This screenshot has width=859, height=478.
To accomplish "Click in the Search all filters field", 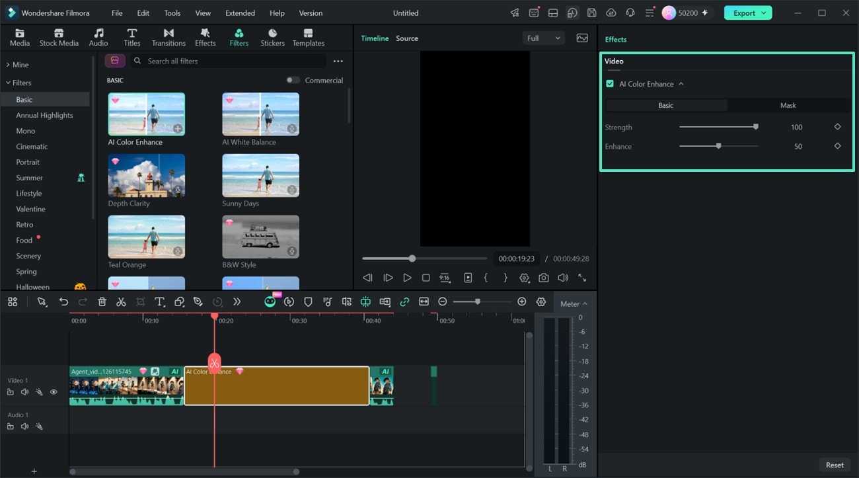I will click(x=228, y=61).
